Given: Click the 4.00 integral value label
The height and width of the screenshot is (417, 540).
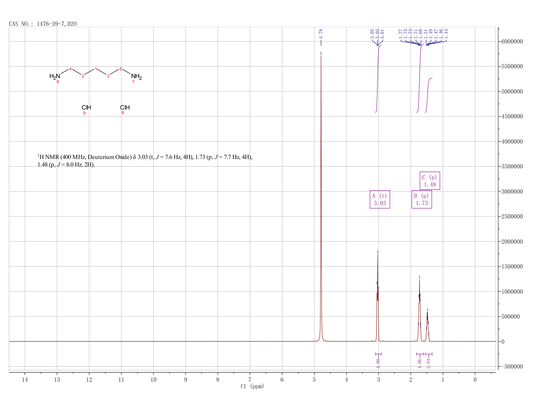Looking at the screenshot, I should coord(378,363).
